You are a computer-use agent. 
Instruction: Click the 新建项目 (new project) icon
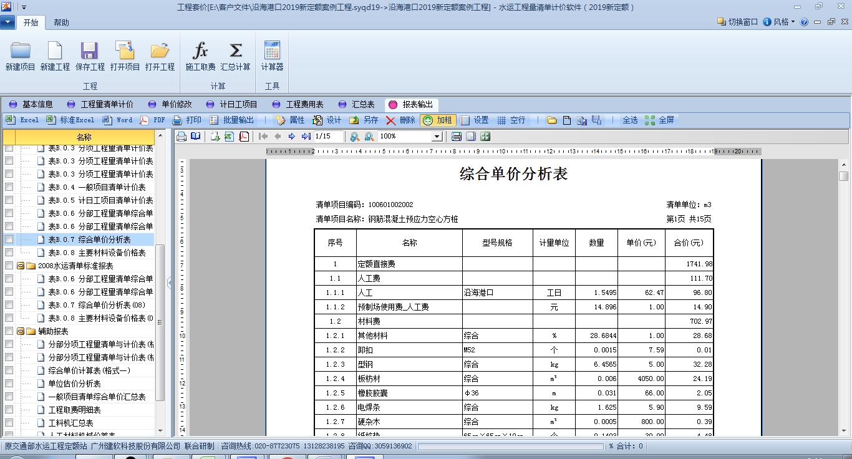21,51
